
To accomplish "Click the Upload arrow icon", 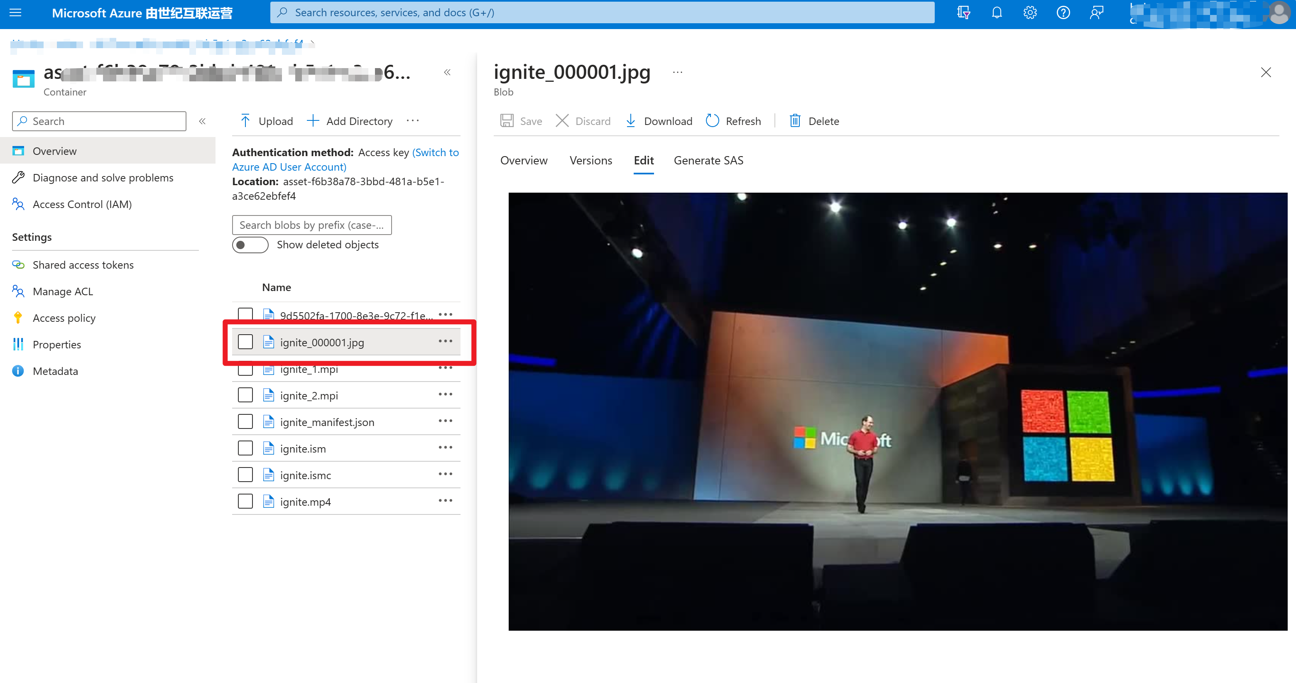I will point(245,121).
